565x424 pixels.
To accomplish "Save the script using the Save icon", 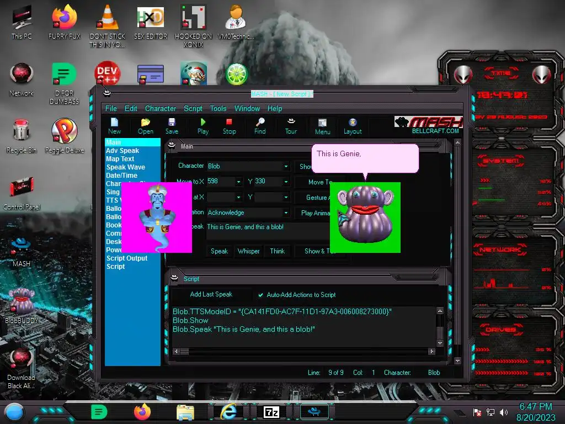I will (172, 126).
